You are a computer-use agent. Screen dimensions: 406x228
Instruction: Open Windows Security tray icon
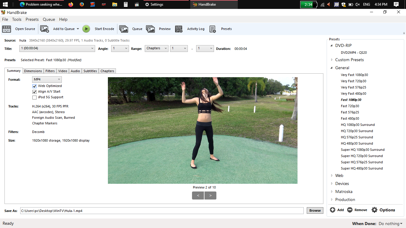pyautogui.click(x=343, y=4)
